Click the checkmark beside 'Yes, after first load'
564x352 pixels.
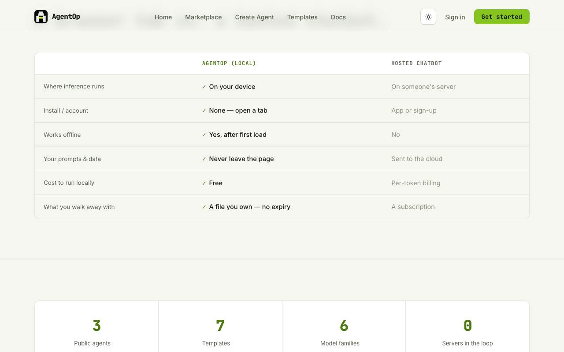pyautogui.click(x=204, y=135)
